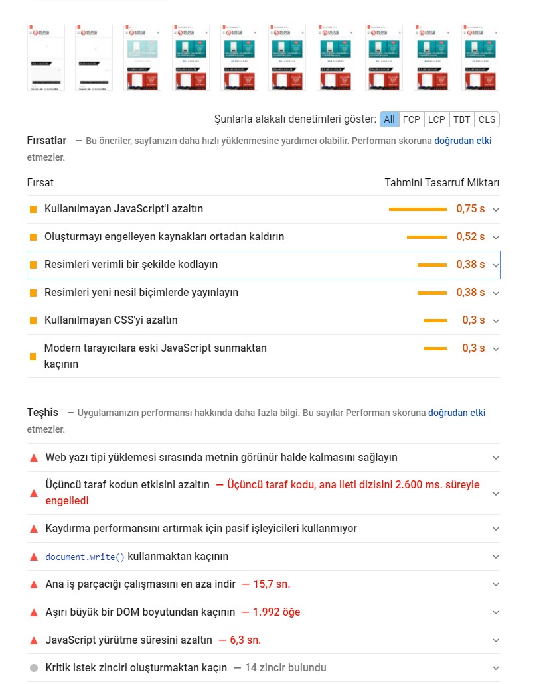The image size is (545, 684).
Task: Click red triangle beside Aşırı büyük DOM audit
Action: point(34,612)
